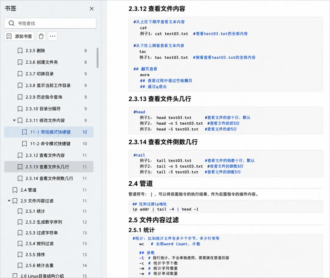Click the code line 'ip addr | tail -4 | head -1'

[165, 209]
